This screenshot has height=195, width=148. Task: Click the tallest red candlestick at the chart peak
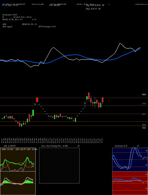point(89,96)
